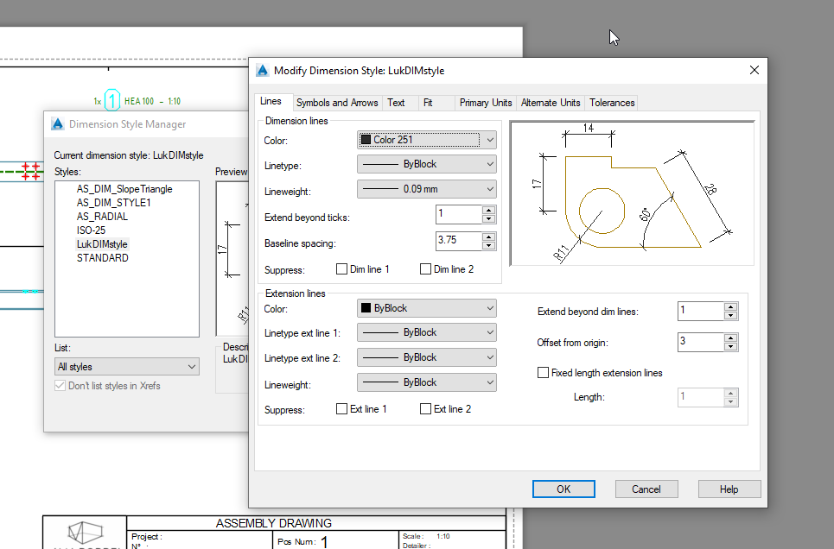Switch to the Primary Units tab
834x549 pixels.
pyautogui.click(x=485, y=102)
